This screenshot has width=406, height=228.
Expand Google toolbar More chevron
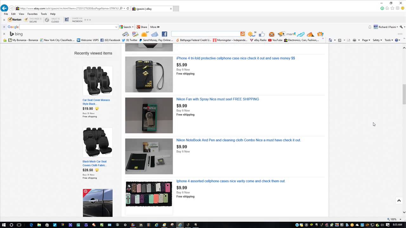click(155, 27)
